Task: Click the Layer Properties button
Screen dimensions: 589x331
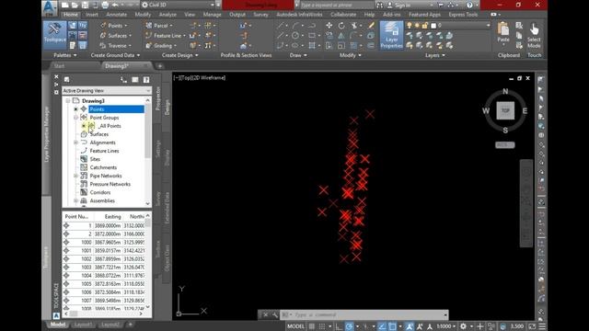Action: pos(391,35)
